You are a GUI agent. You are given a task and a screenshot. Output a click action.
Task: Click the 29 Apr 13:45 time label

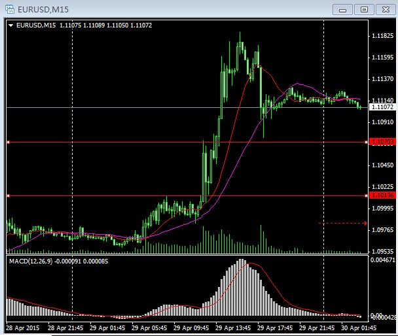pyautogui.click(x=234, y=328)
